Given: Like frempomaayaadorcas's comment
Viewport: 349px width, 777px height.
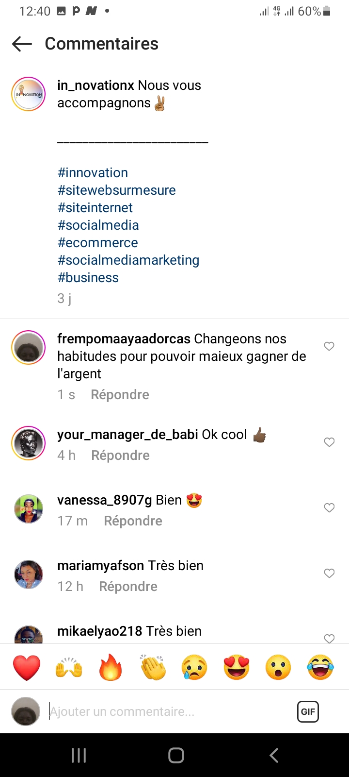Looking at the screenshot, I should point(329,346).
